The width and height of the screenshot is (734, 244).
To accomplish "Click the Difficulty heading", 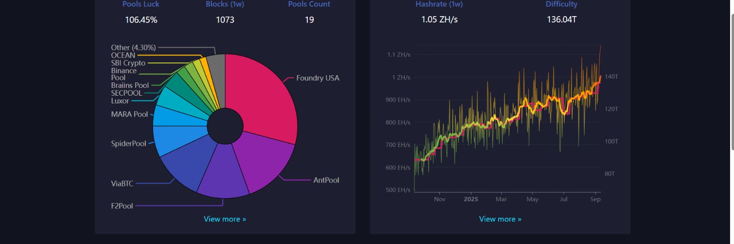I will [x=562, y=4].
